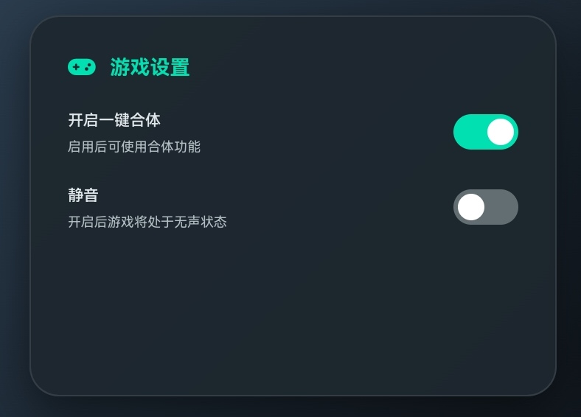Turn off the one-key merge switch

[485, 132]
